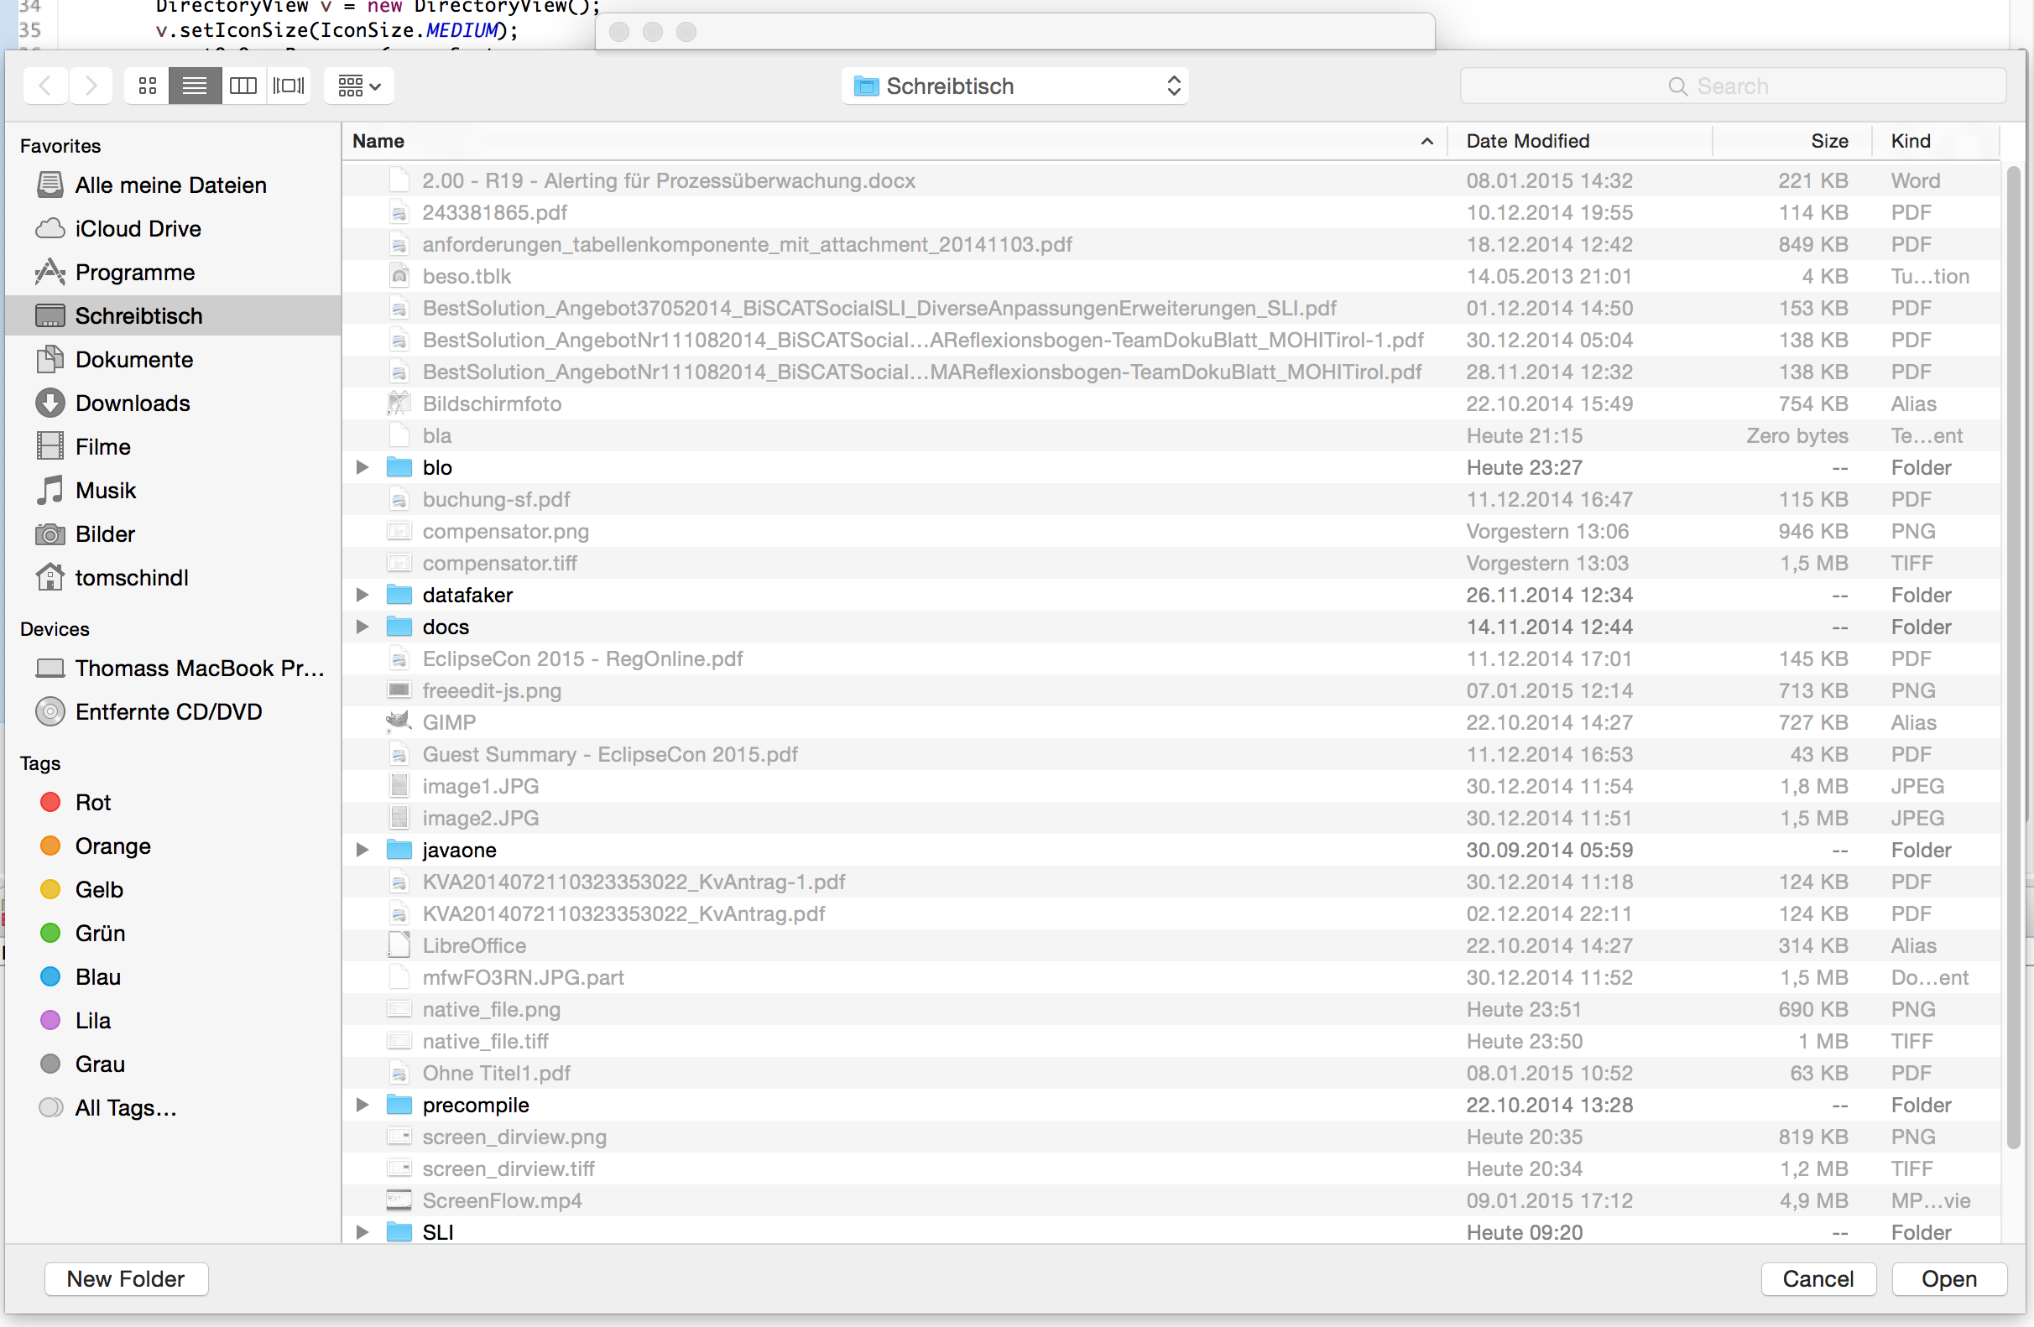Image resolution: width=2034 pixels, height=1327 pixels.
Task: Click the New Folder button
Action: 126,1278
